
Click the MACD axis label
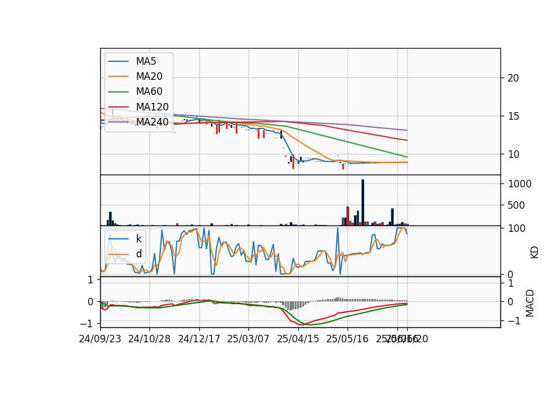pyautogui.click(x=530, y=303)
